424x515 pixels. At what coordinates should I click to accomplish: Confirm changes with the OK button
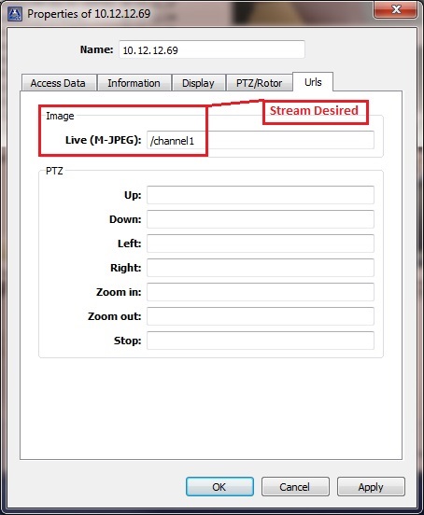click(219, 486)
